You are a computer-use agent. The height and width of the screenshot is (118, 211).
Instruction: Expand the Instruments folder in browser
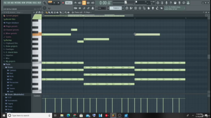pos(13,101)
